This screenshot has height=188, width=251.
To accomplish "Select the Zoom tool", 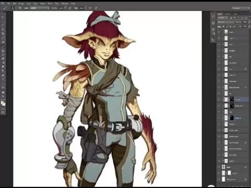I will coord(3,96).
